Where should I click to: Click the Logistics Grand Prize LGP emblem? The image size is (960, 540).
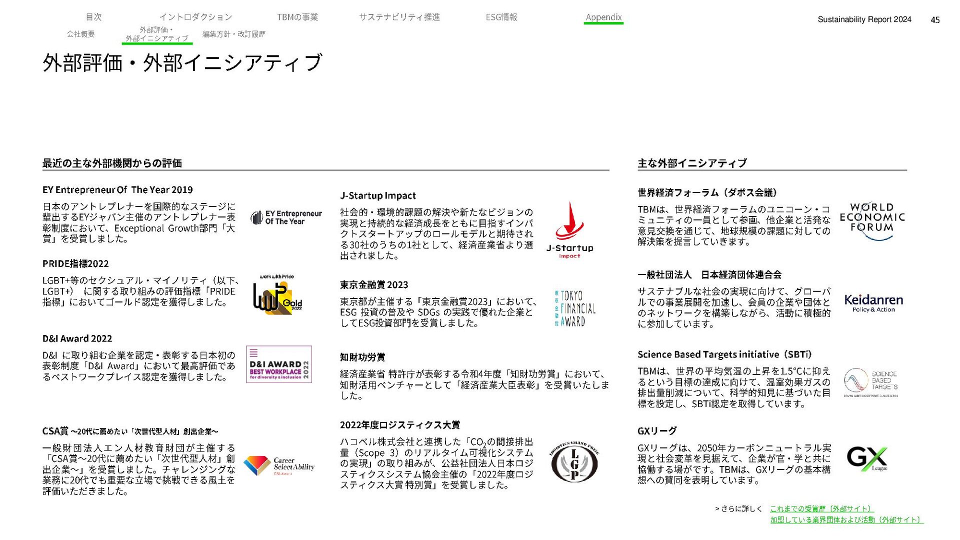[574, 462]
